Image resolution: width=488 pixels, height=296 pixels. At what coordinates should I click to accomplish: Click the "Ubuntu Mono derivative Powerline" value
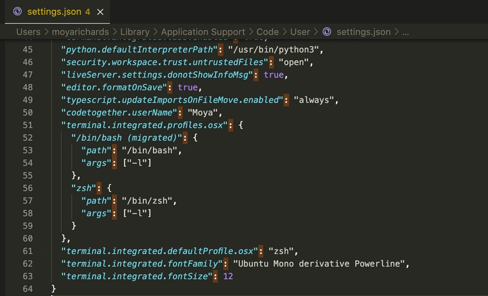coord(319,264)
